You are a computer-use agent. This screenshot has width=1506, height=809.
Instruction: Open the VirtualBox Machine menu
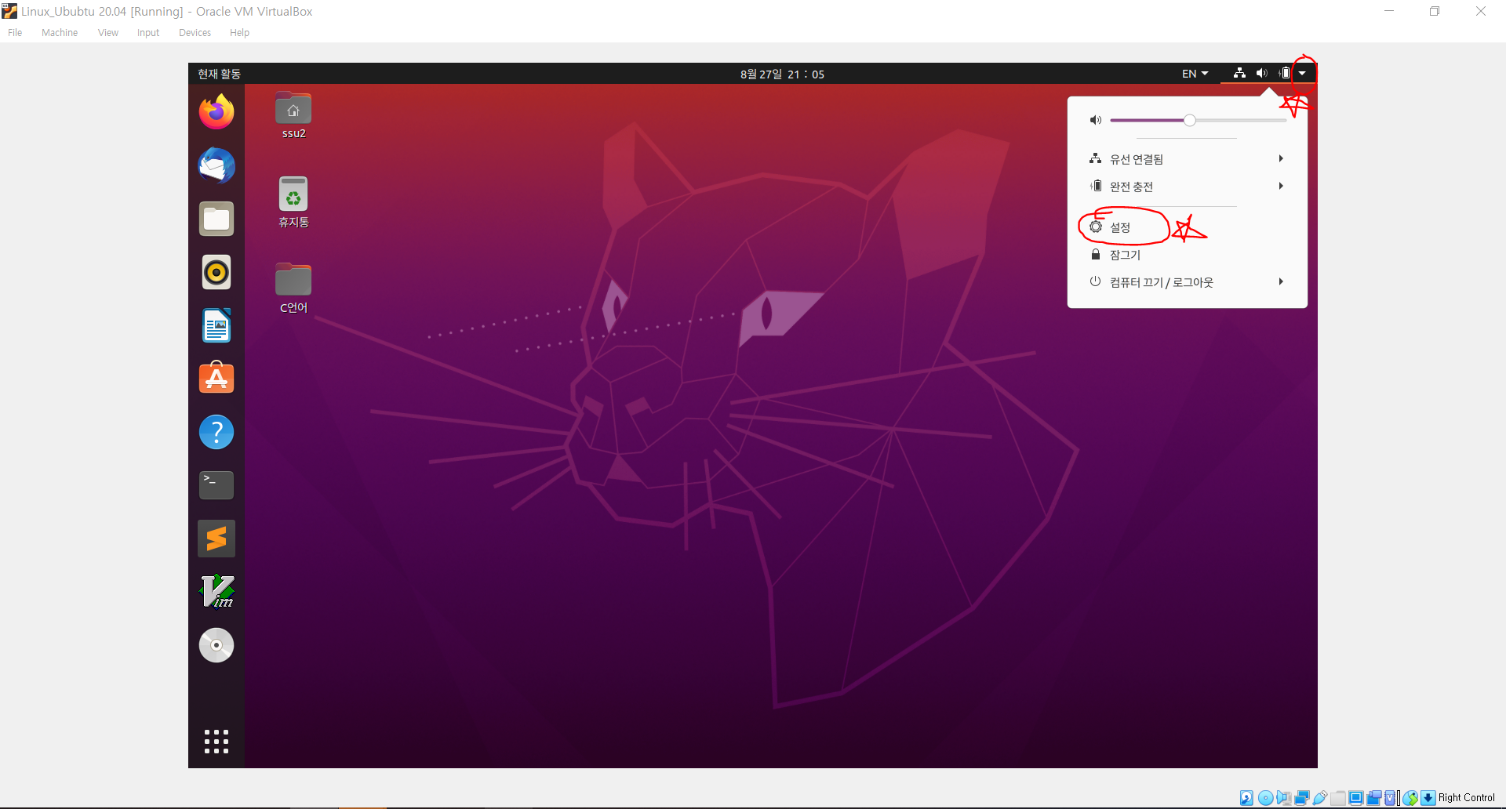(60, 33)
